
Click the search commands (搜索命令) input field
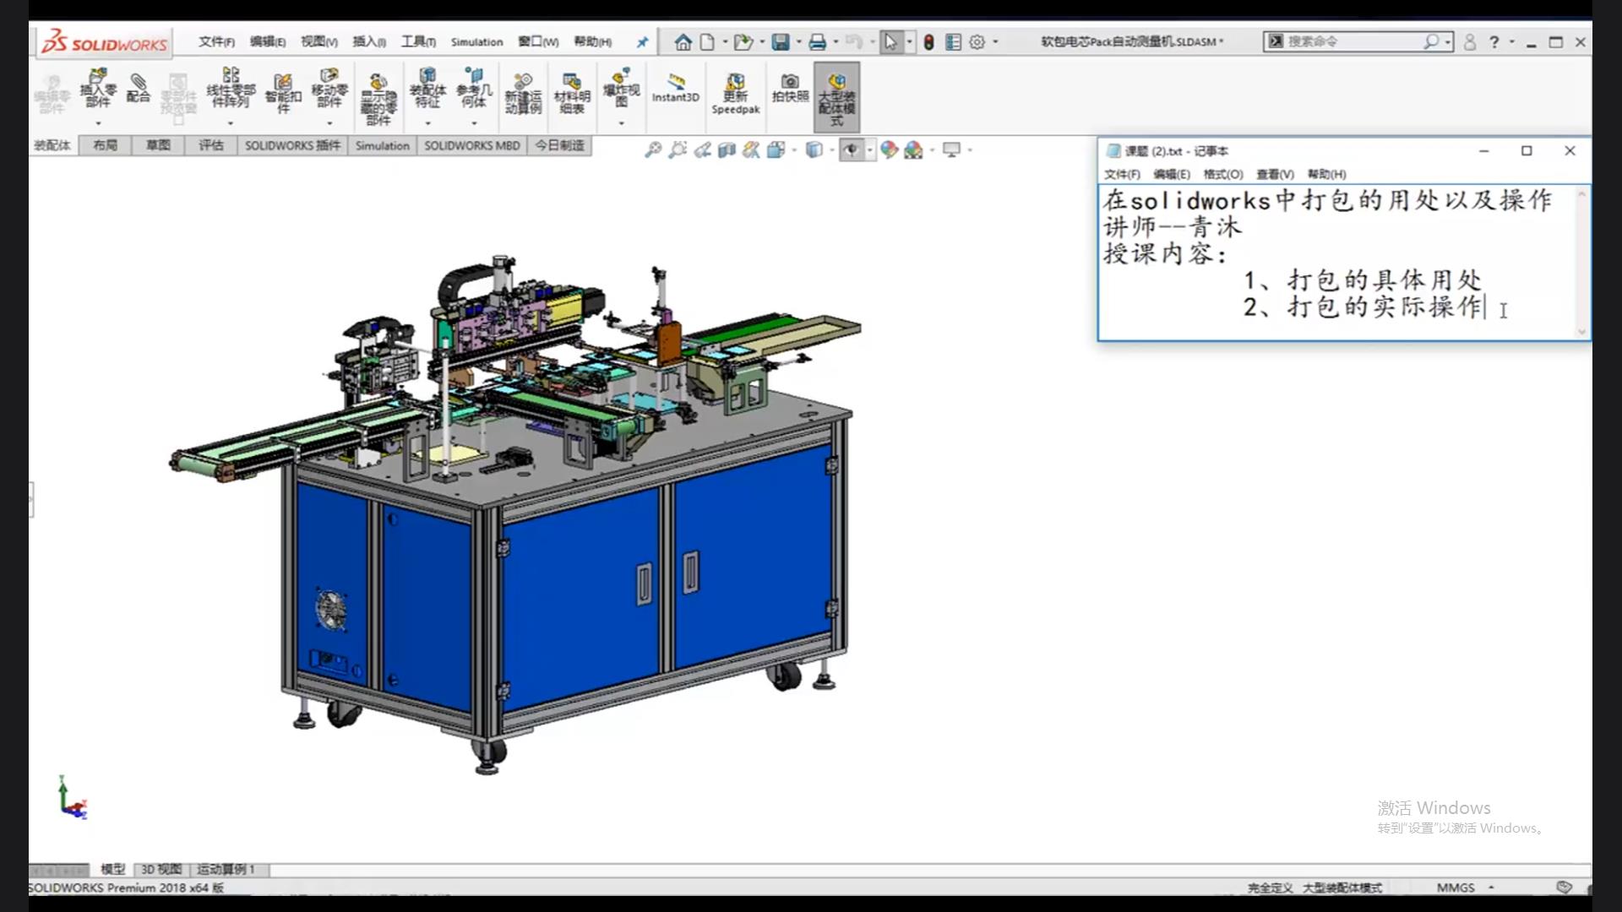pyautogui.click(x=1352, y=41)
